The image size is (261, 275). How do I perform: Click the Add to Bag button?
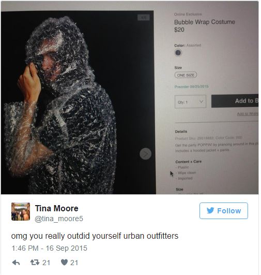235,101
